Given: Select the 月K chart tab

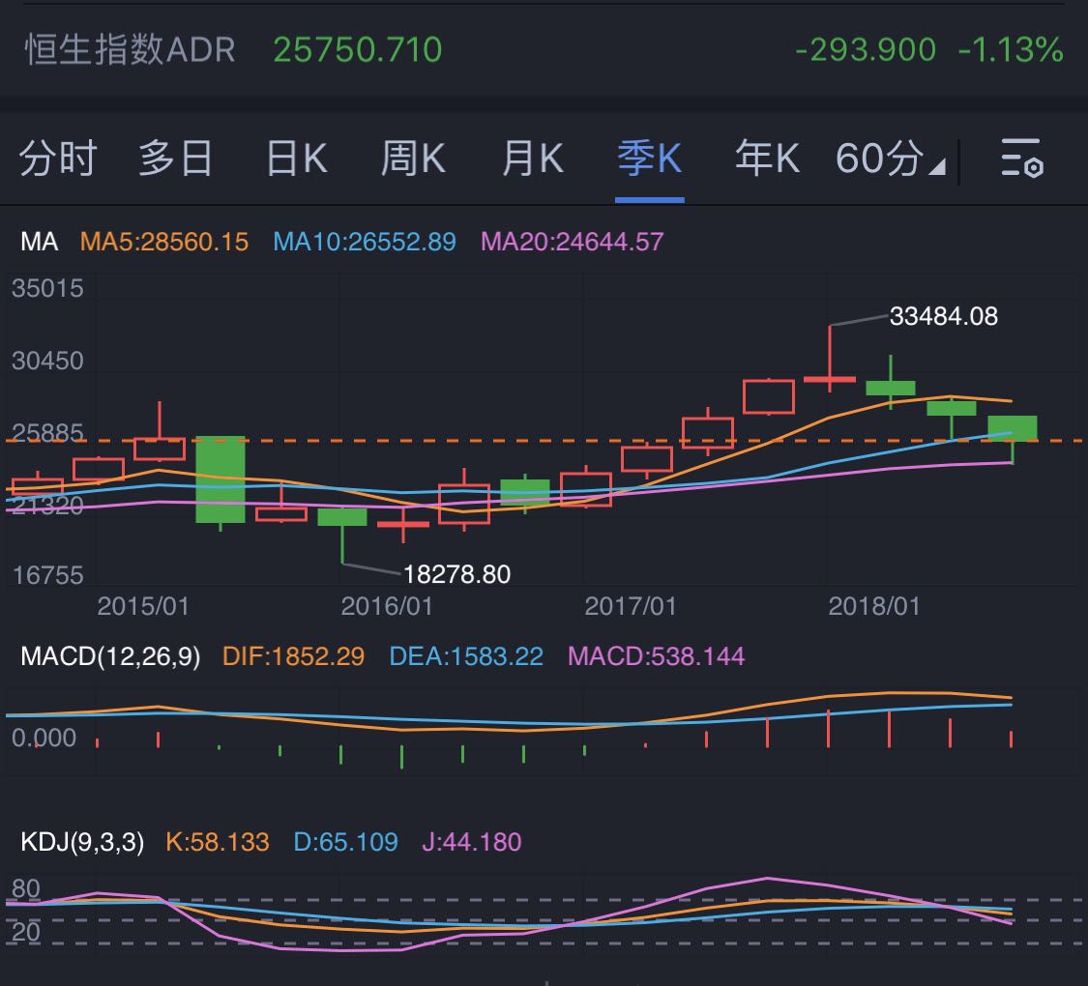Looking at the screenshot, I should (532, 159).
